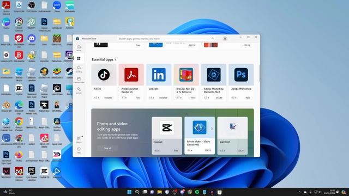Expand the Essential apps heading chevron
This screenshot has width=349, height=196.
pyautogui.click(x=115, y=59)
